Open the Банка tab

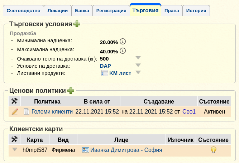pyautogui.click(x=82, y=10)
